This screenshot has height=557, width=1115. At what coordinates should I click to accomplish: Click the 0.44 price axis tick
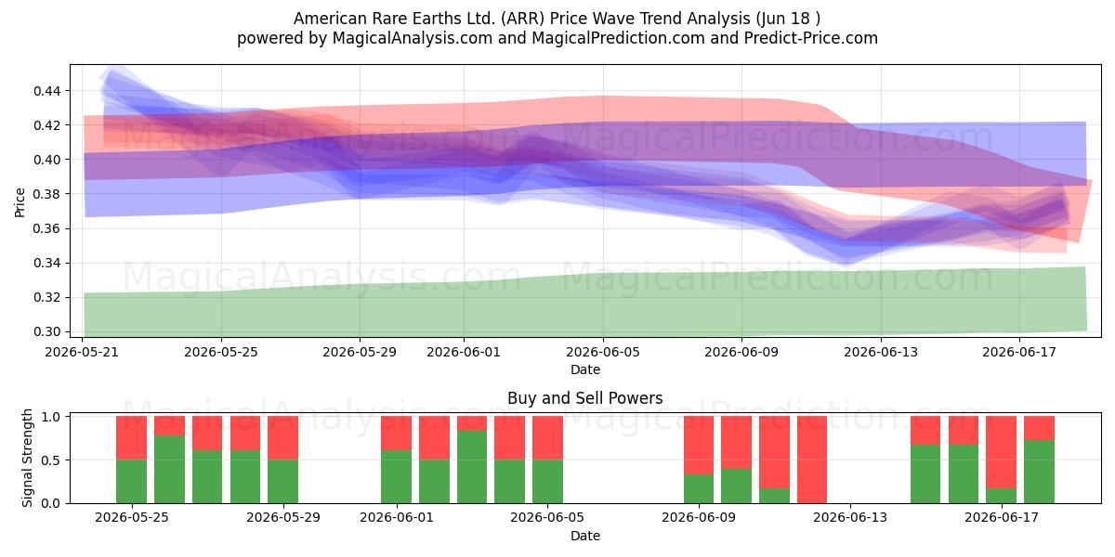tap(47, 91)
